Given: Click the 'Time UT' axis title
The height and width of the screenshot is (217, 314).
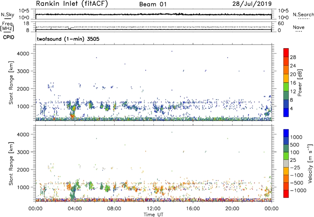Looking at the screenshot, I should click(x=153, y=215).
